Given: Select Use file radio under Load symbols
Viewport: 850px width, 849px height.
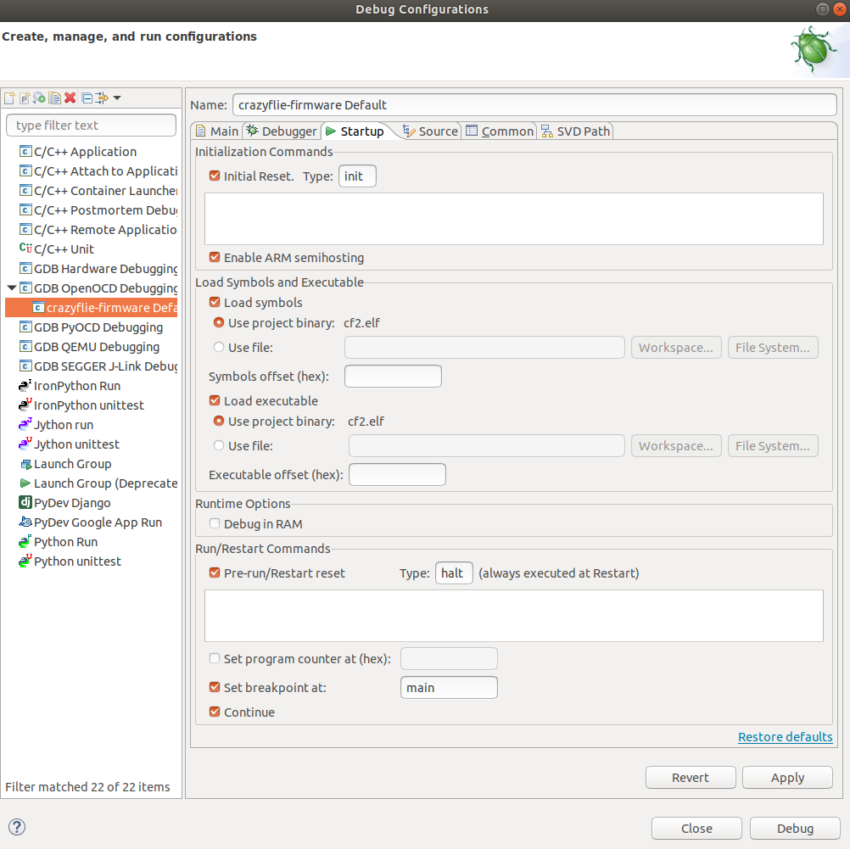Looking at the screenshot, I should [x=220, y=347].
